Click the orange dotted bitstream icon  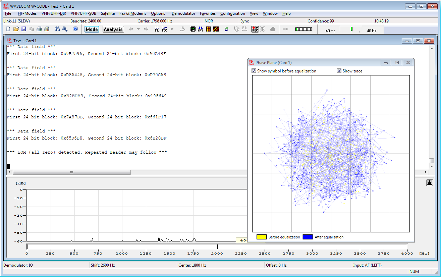(208, 29)
